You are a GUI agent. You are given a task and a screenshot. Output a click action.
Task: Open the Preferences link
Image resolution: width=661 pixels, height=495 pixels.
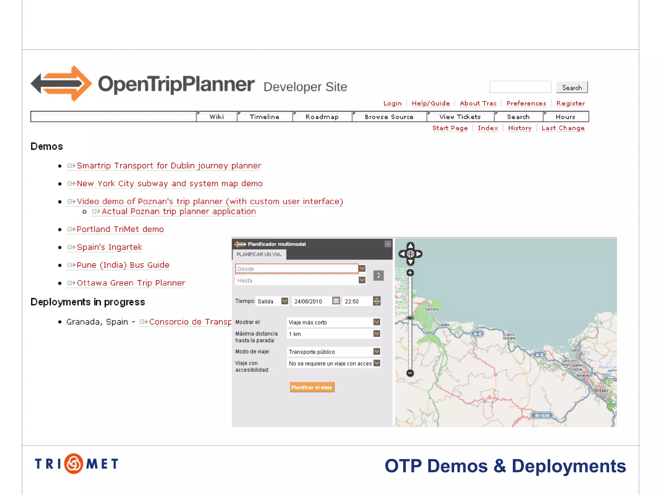[x=526, y=103]
